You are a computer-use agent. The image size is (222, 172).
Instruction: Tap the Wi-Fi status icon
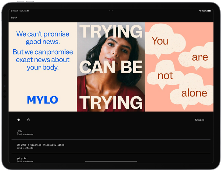point(200,11)
